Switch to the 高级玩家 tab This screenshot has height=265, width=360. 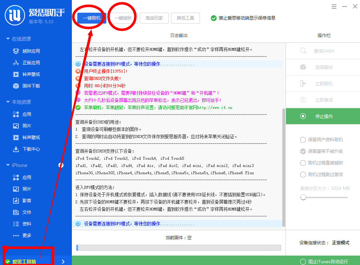click(x=154, y=18)
